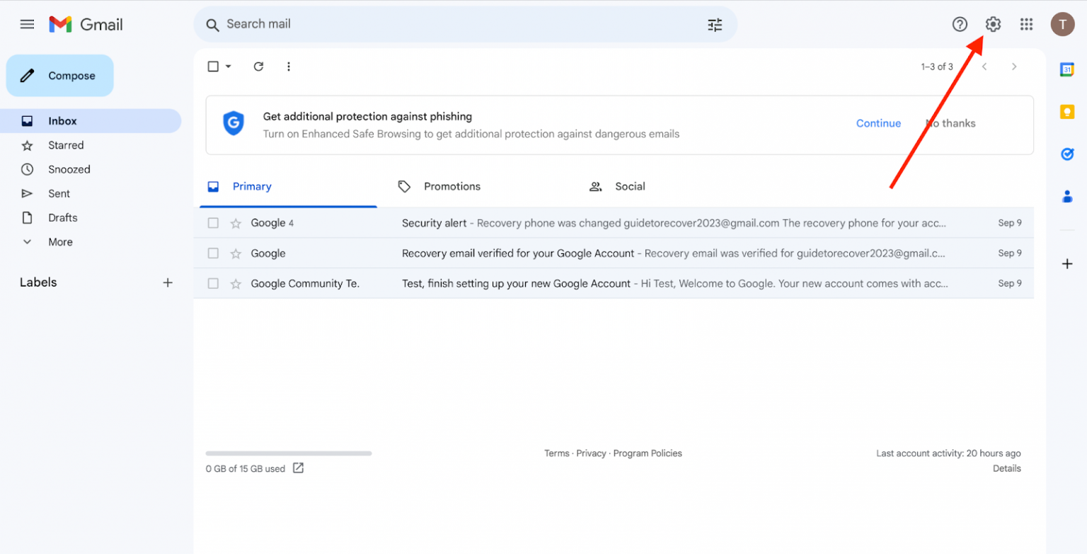The height and width of the screenshot is (554, 1087).
Task: Open Google Contacts from the sidebar
Action: (1067, 197)
